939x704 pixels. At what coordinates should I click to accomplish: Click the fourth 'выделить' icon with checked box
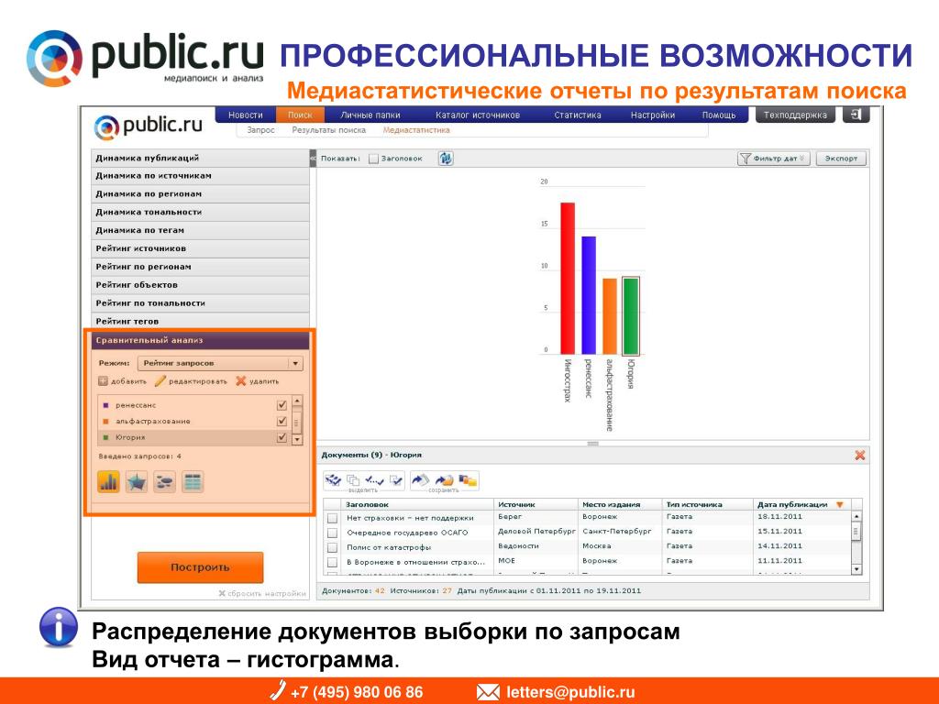tap(396, 480)
